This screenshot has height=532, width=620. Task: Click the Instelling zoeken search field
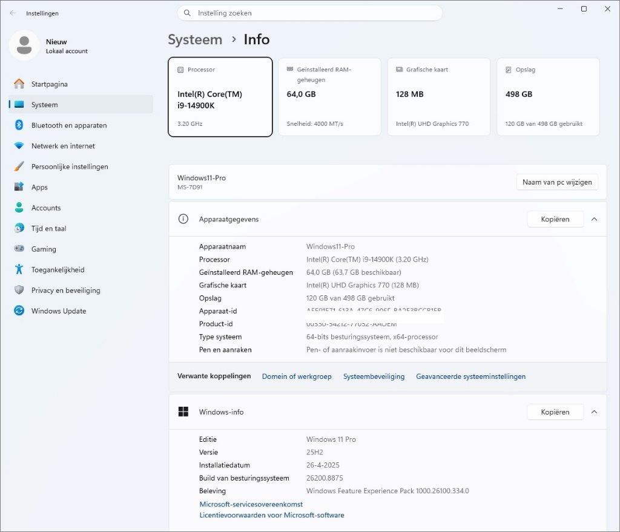coord(309,13)
